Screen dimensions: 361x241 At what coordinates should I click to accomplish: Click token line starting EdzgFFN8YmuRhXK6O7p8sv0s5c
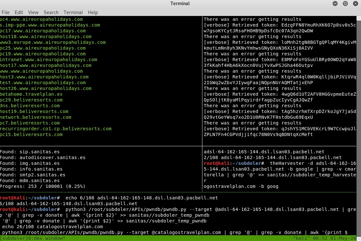280,25
